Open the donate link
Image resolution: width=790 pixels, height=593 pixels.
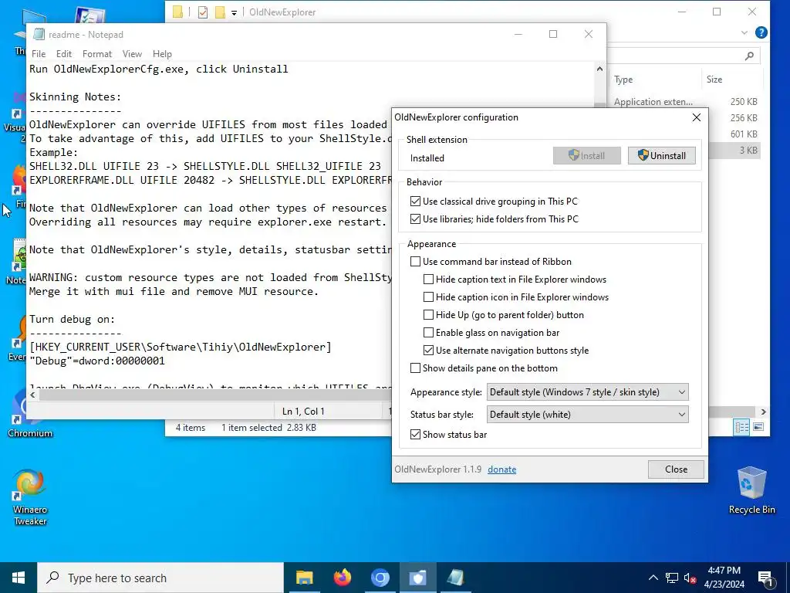point(501,469)
